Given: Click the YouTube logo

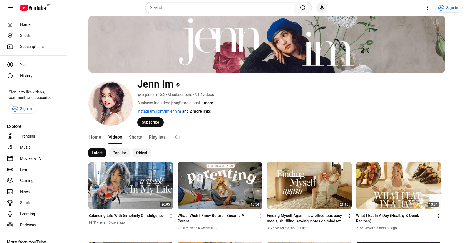Looking at the screenshot, I should click(33, 8).
